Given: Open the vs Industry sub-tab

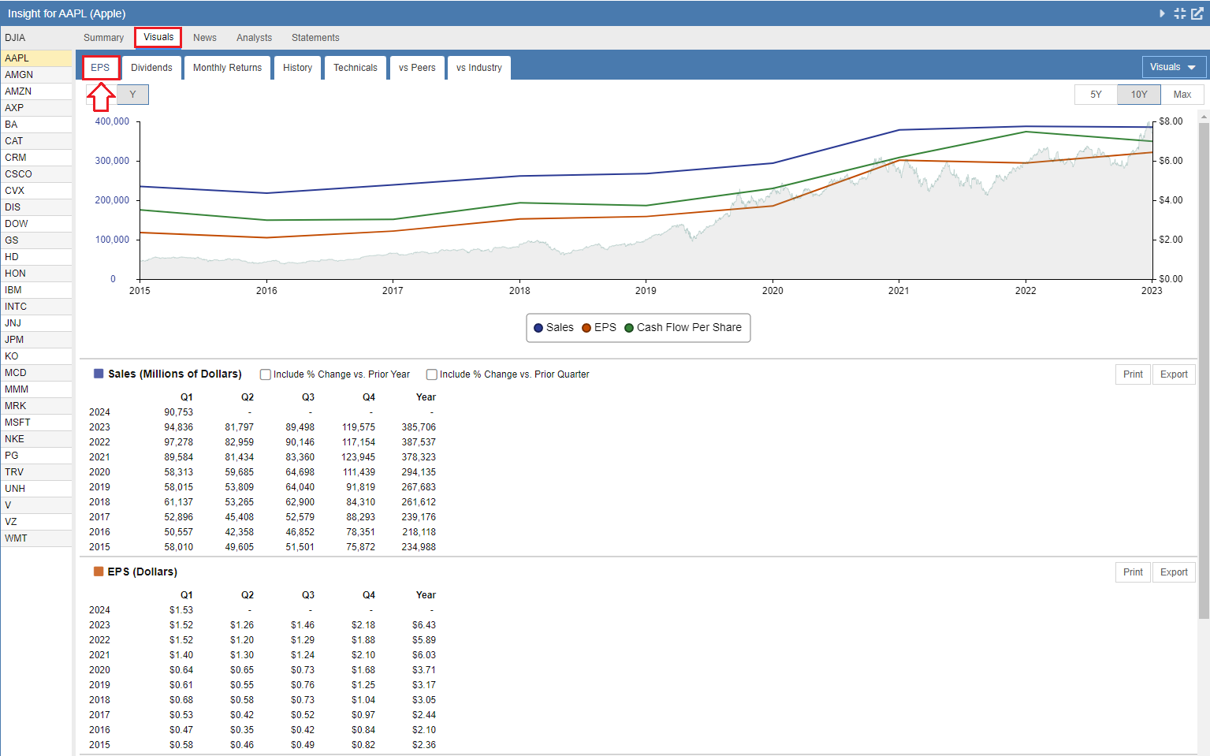Looking at the screenshot, I should click(x=479, y=68).
